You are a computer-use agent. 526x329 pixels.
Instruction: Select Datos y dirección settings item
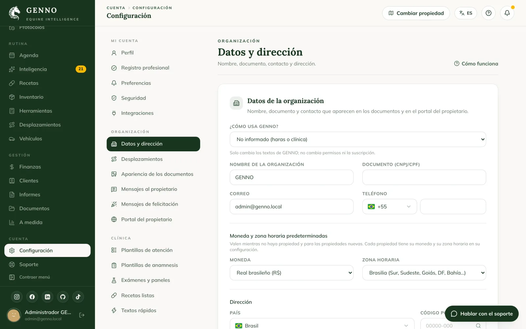pyautogui.click(x=153, y=144)
